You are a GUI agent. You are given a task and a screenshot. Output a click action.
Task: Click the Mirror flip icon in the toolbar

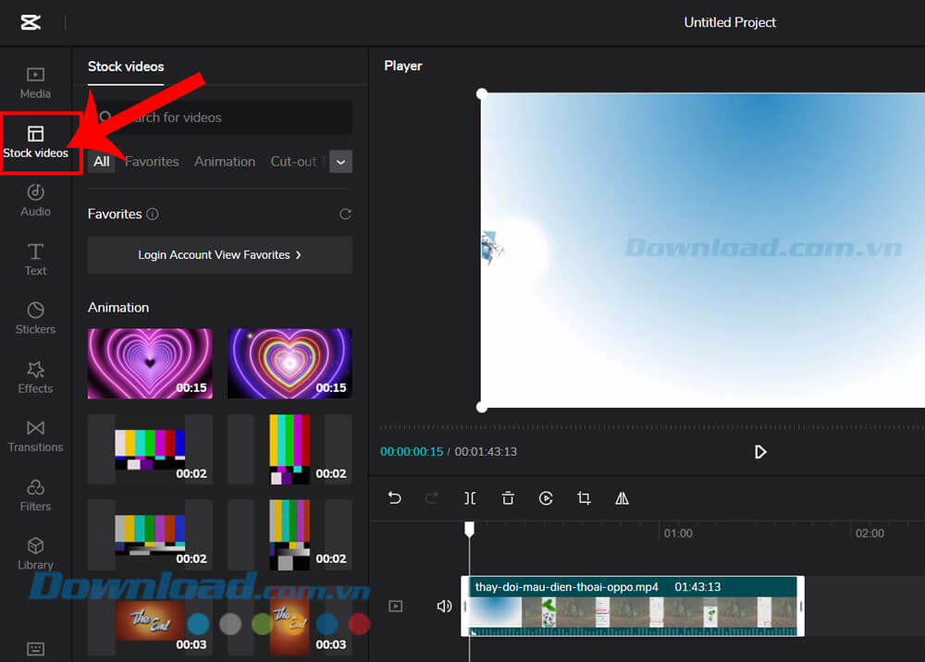pyautogui.click(x=622, y=497)
